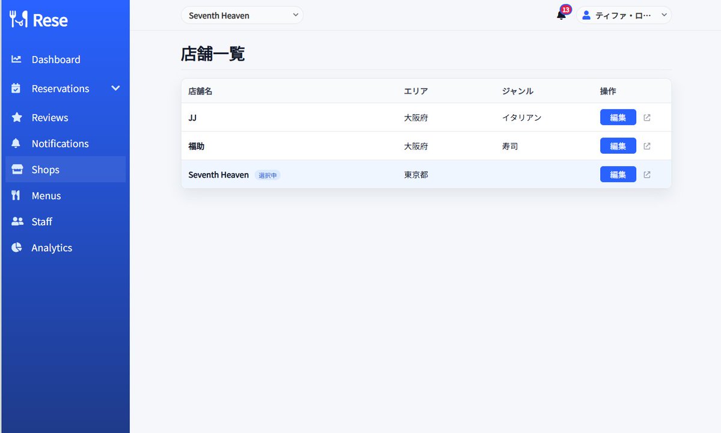Viewport: 721px width, 433px height.
Task: Click the 選択中 badge
Action: pyautogui.click(x=268, y=175)
